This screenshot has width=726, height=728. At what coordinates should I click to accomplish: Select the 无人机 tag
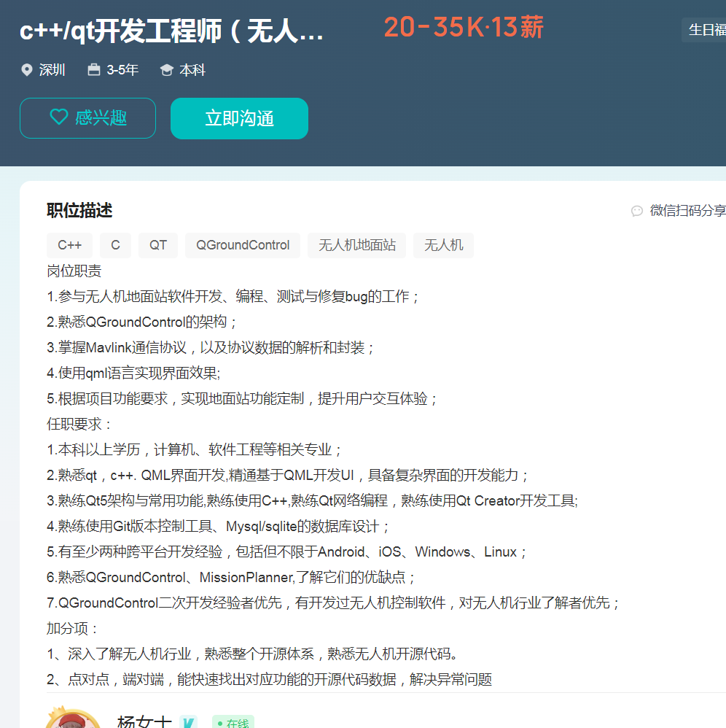pyautogui.click(x=443, y=245)
